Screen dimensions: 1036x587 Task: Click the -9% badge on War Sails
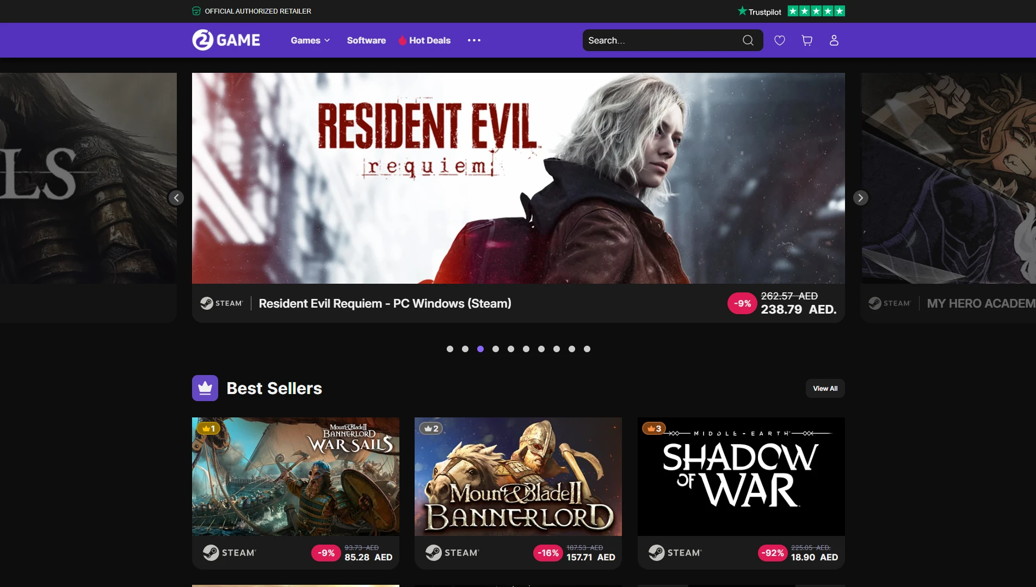point(326,553)
